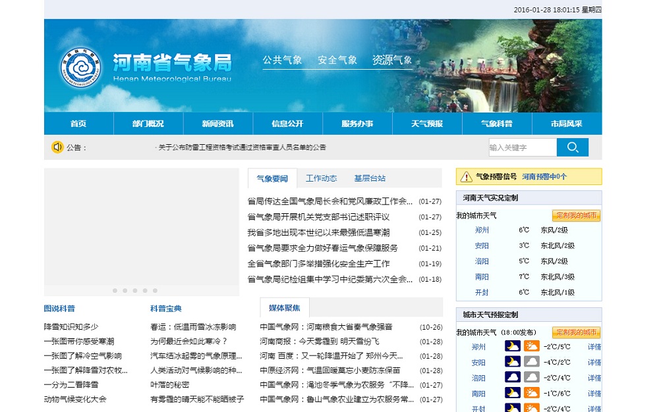The width and height of the screenshot is (659, 412).
Task: Open 详情 for 郑州 forecast
Action: pos(594,347)
